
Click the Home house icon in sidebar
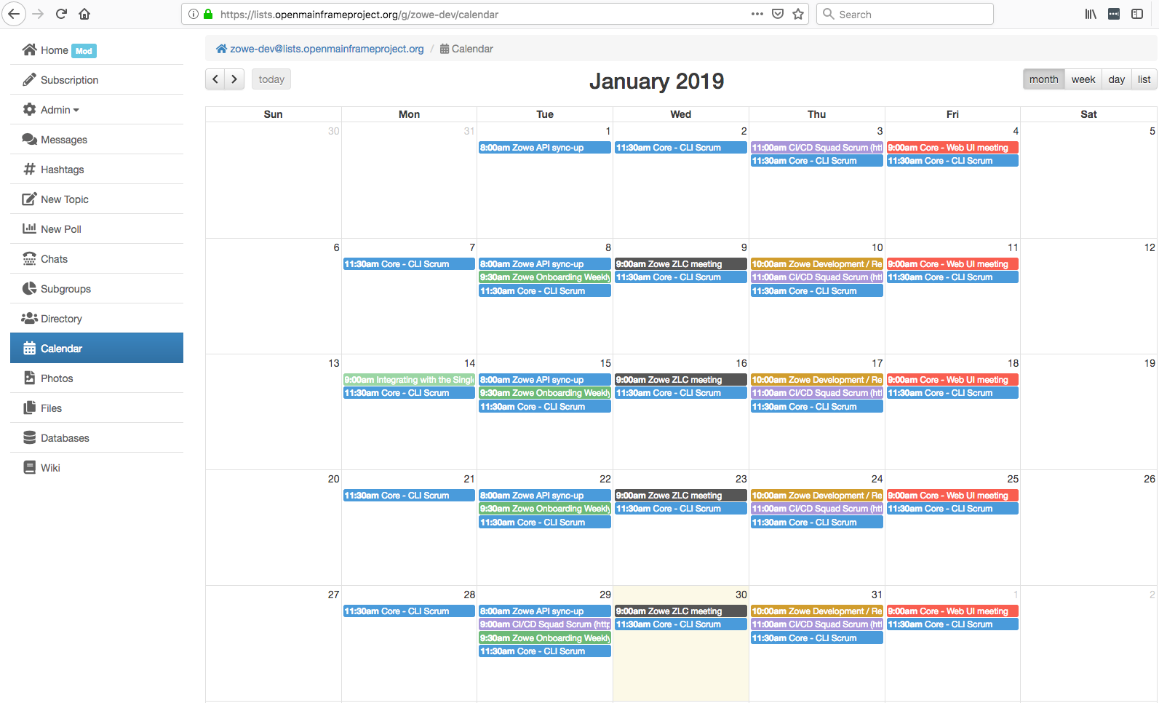(29, 49)
